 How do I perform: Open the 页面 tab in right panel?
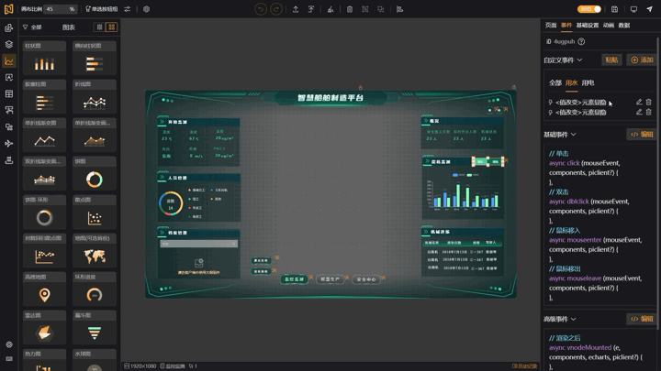coord(551,26)
